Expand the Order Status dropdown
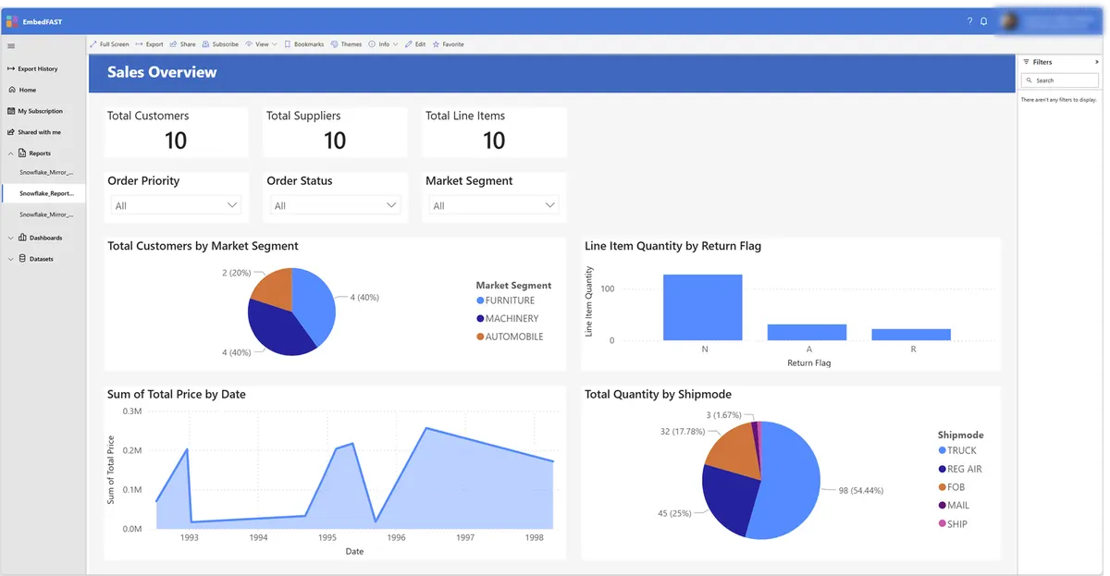 click(x=334, y=205)
